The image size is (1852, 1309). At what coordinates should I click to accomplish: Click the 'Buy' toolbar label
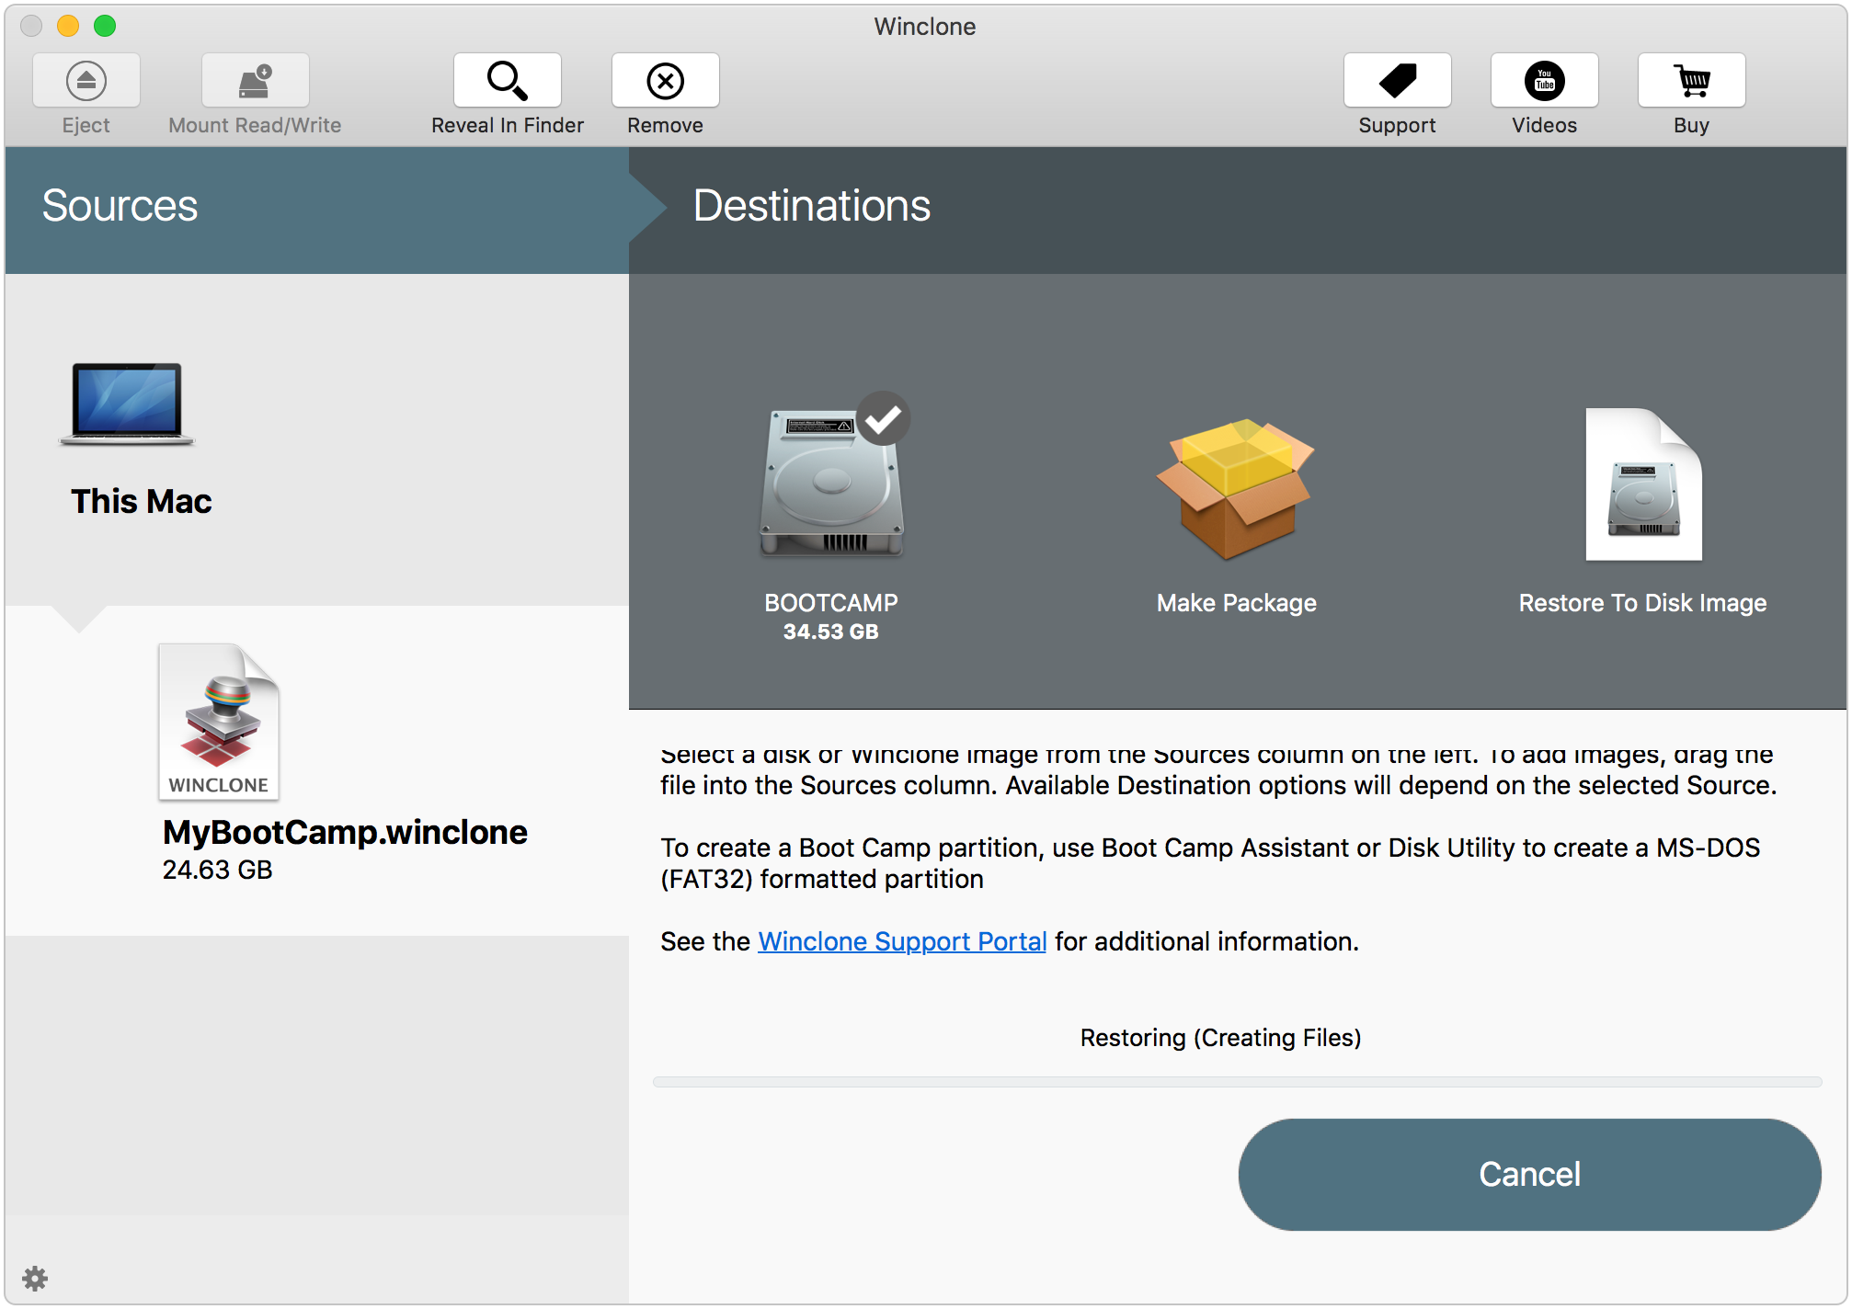1692,125
